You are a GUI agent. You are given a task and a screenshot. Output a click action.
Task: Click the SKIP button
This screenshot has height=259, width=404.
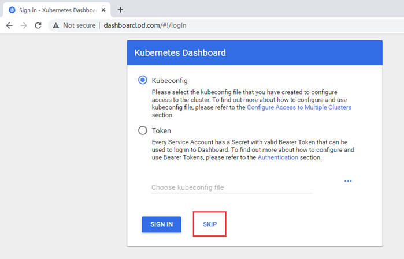(210, 224)
